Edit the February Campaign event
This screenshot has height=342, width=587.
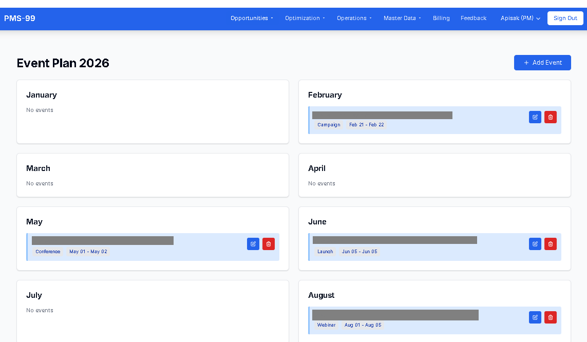click(535, 117)
